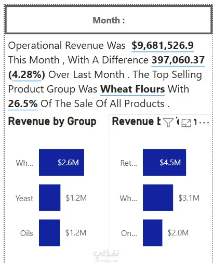Image resolution: width=213 pixels, height=263 pixels.
Task: Select the $3.1M Wh... bar in right chart
Action: coord(158,198)
